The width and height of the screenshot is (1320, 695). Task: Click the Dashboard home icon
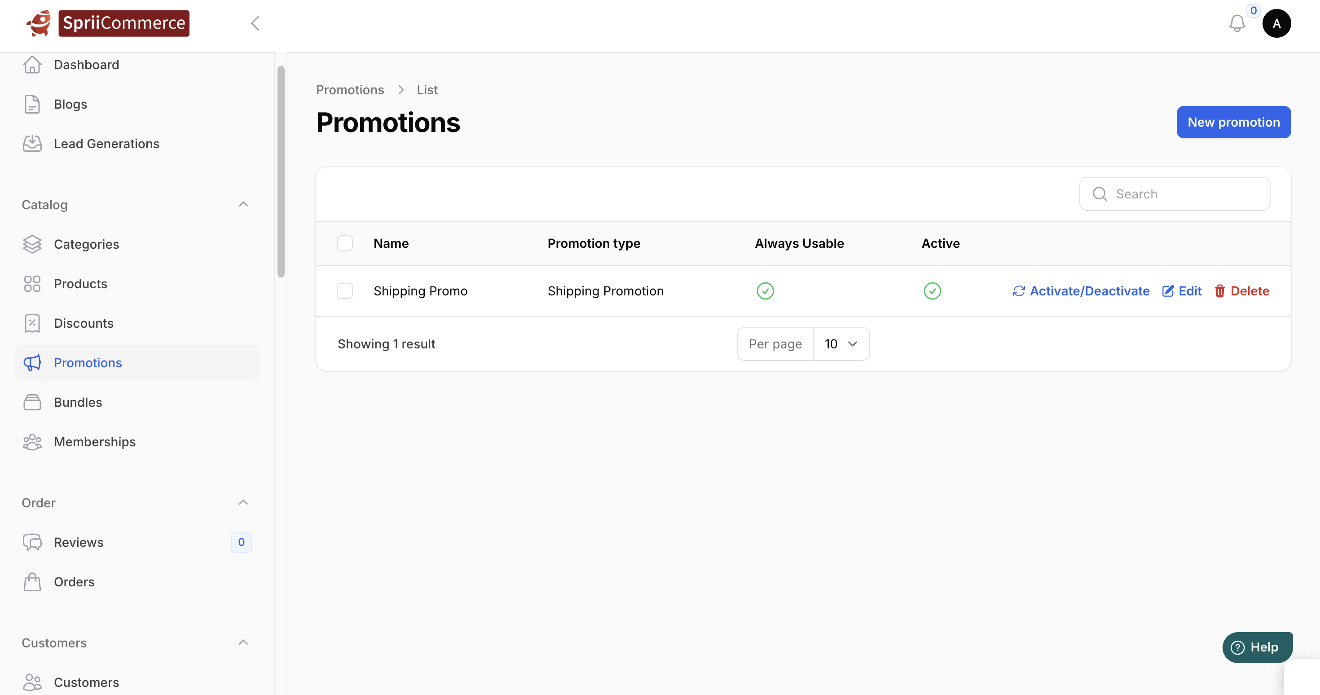tap(32, 65)
